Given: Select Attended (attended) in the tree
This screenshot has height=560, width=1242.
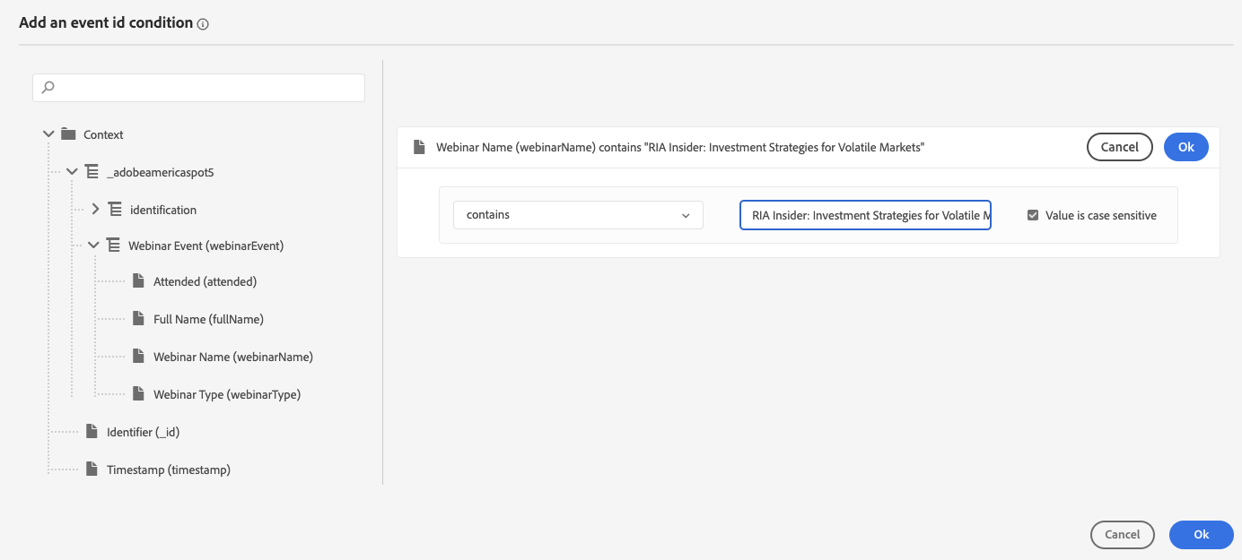Looking at the screenshot, I should tap(205, 281).
